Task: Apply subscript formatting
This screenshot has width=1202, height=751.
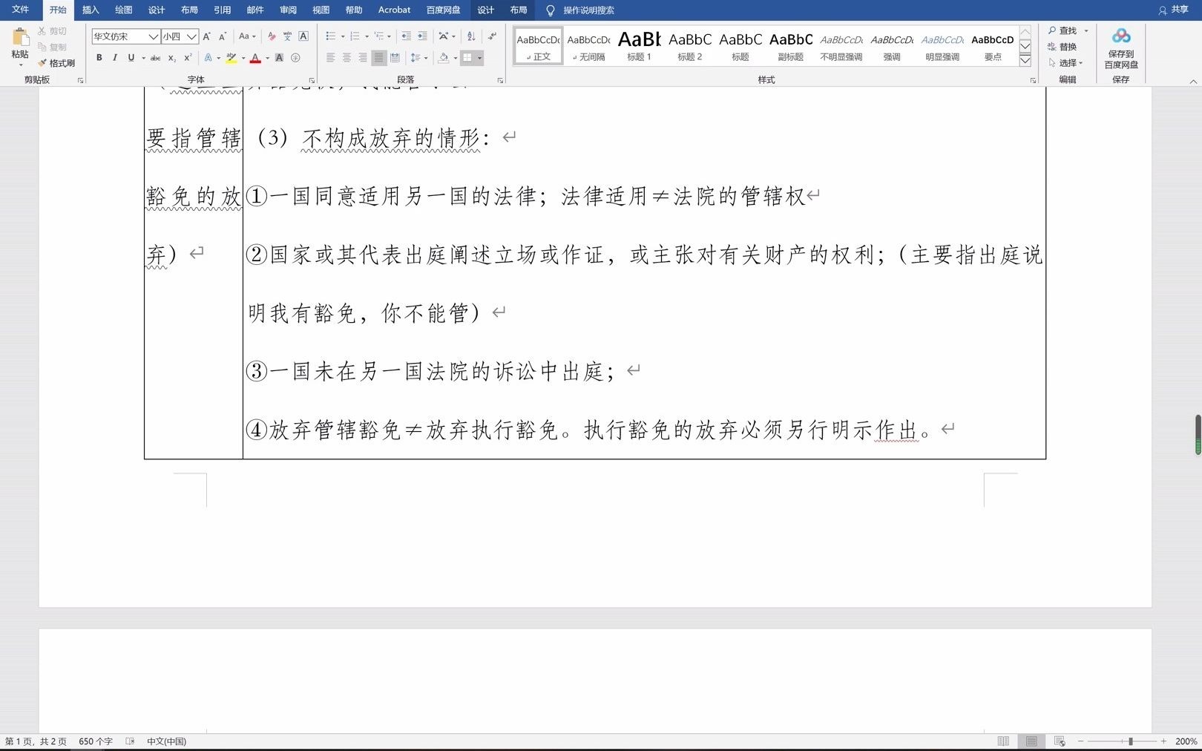Action: [171, 58]
